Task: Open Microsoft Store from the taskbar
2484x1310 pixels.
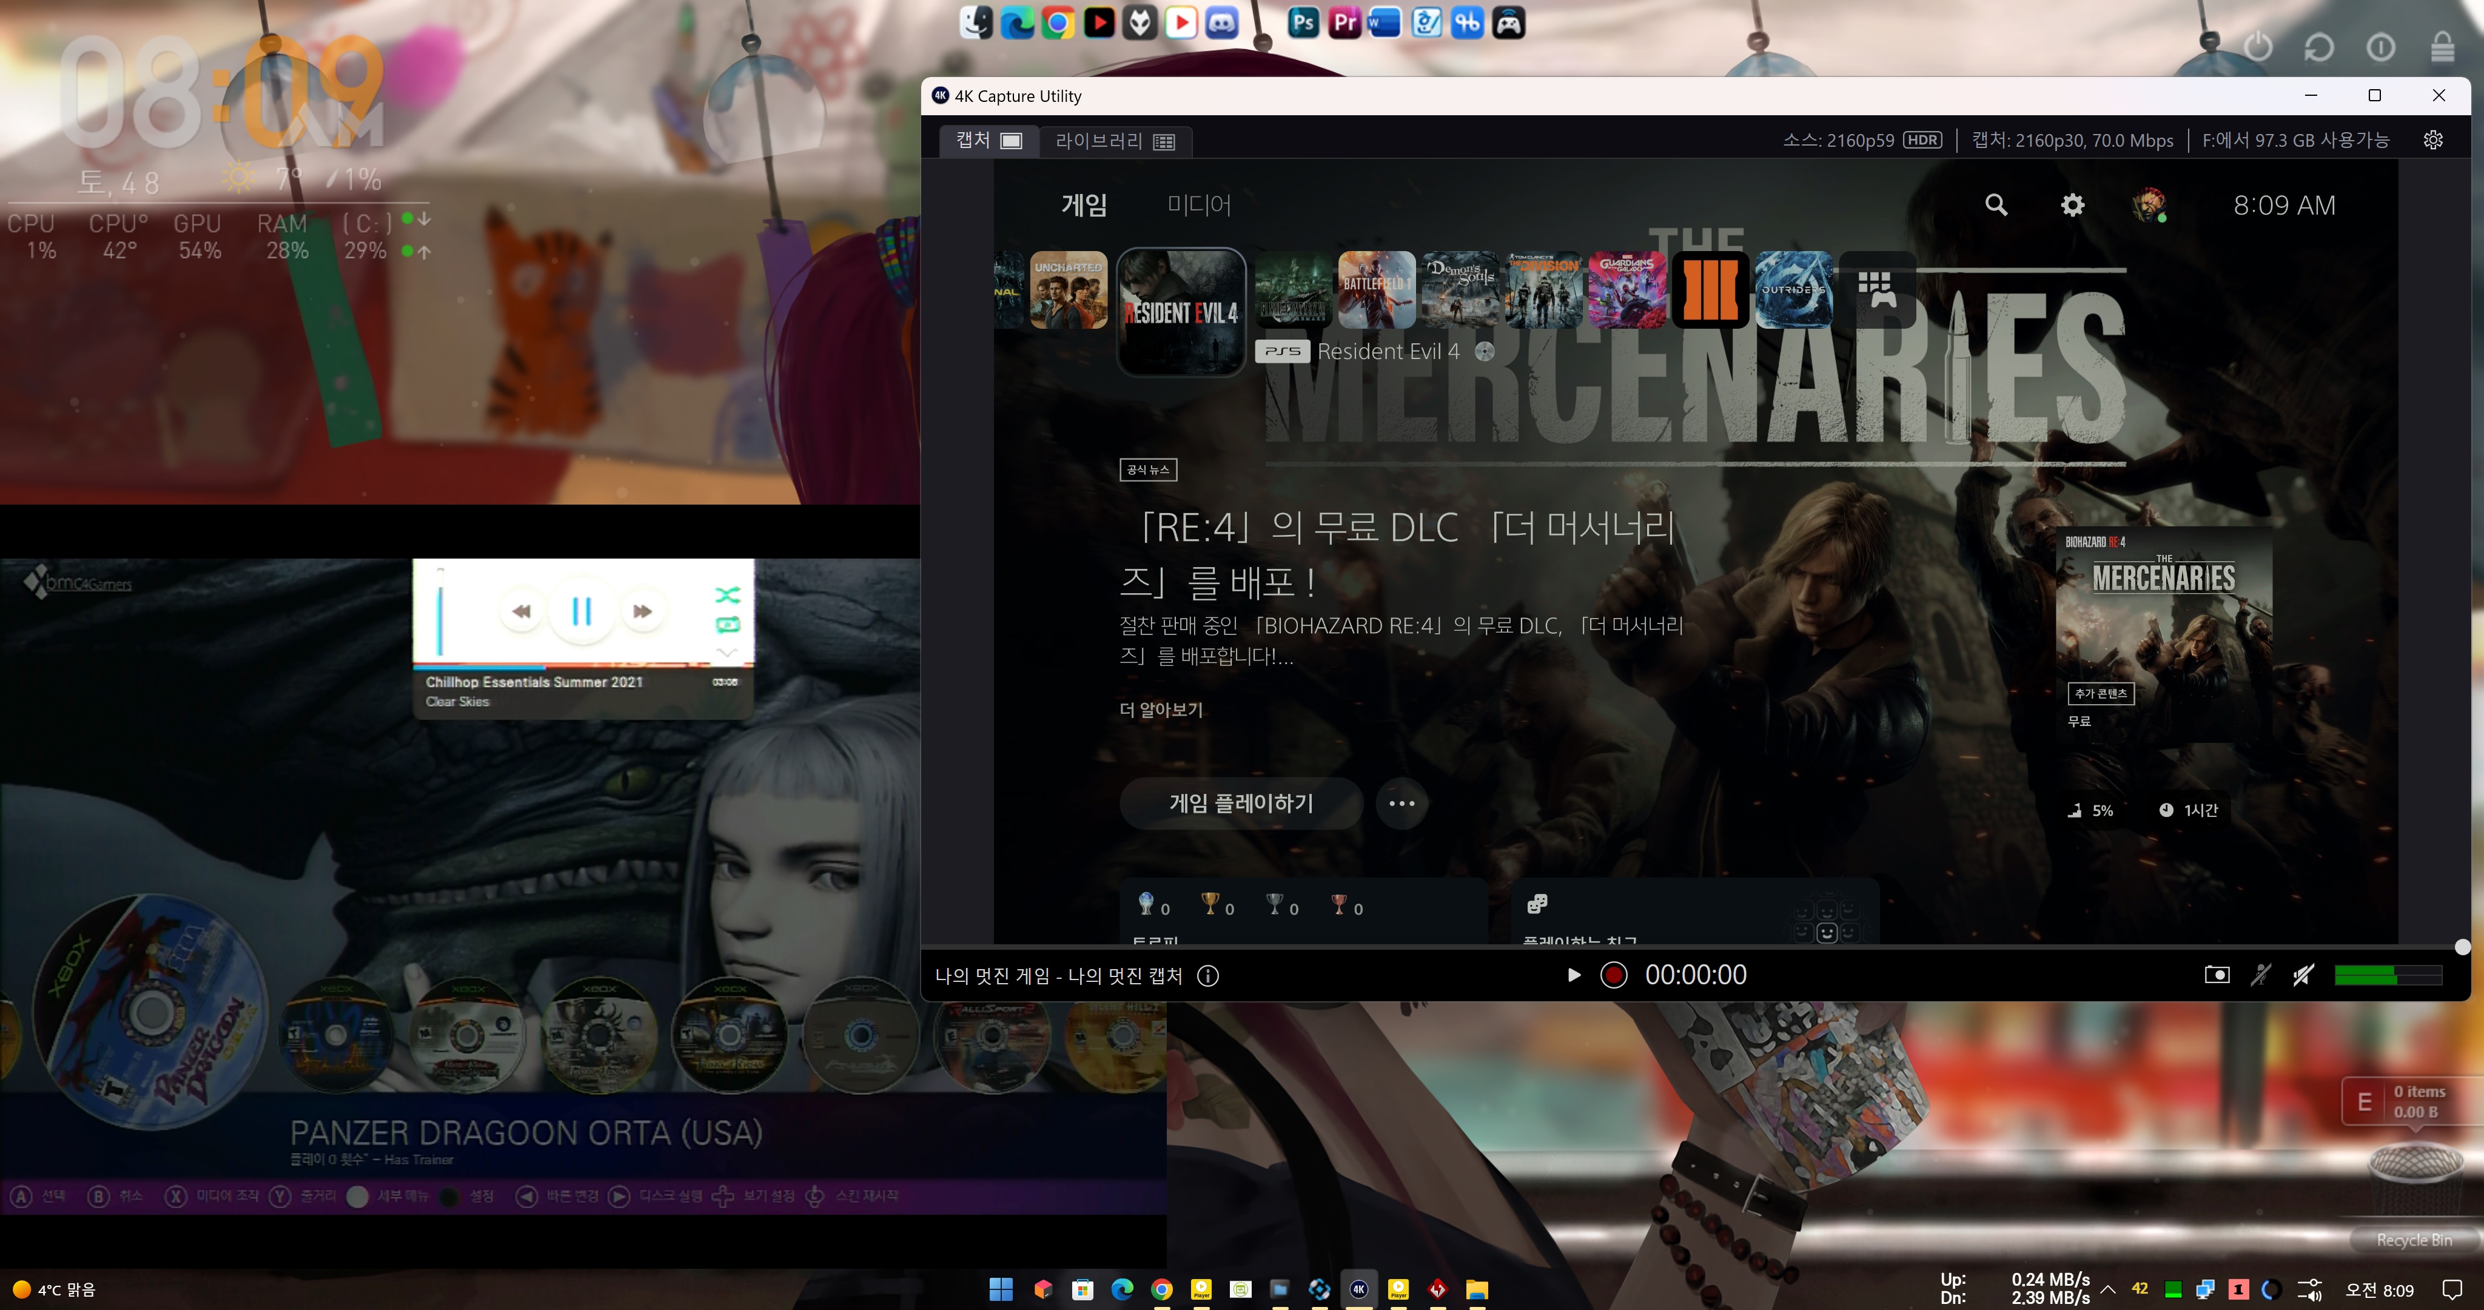Action: 1082,1289
